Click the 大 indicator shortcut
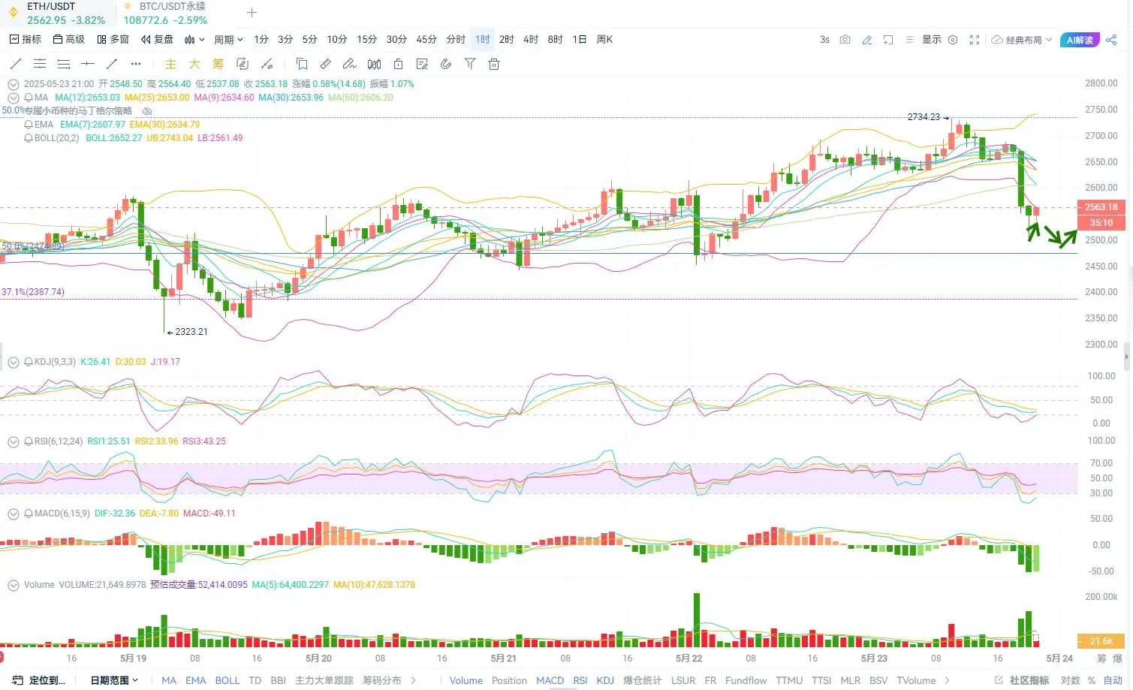This screenshot has width=1133, height=690. tap(194, 64)
